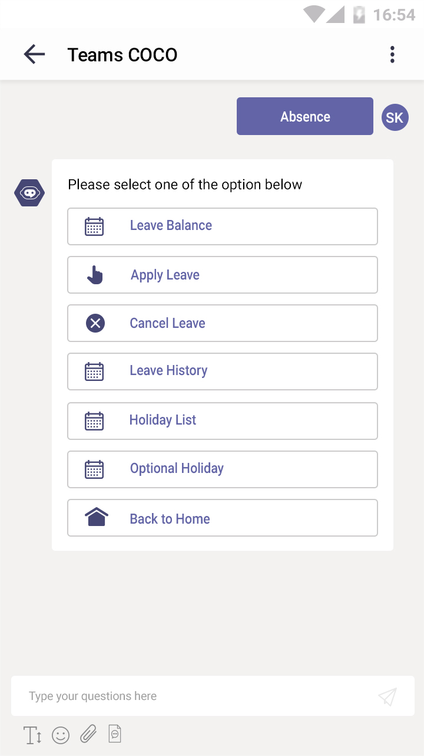Viewport: 424px width, 756px height.
Task: Tap the back arrow icon
Action: 34,55
